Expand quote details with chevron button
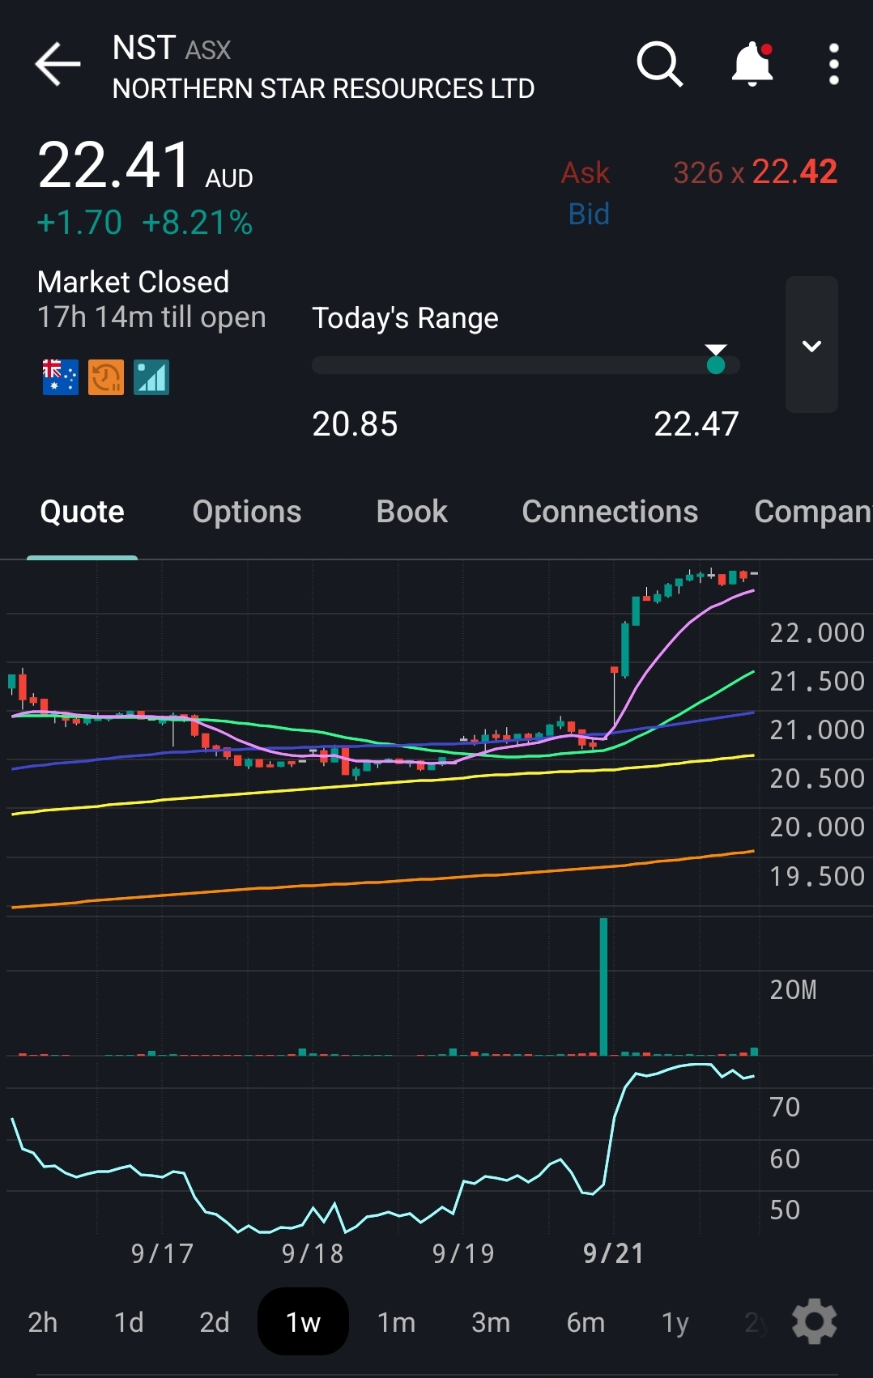 click(811, 345)
